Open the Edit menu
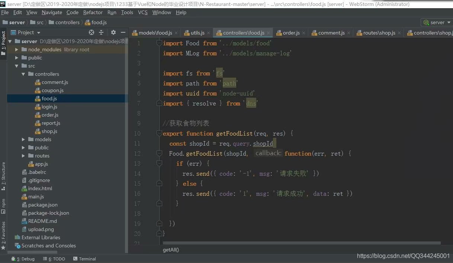 (x=17, y=12)
